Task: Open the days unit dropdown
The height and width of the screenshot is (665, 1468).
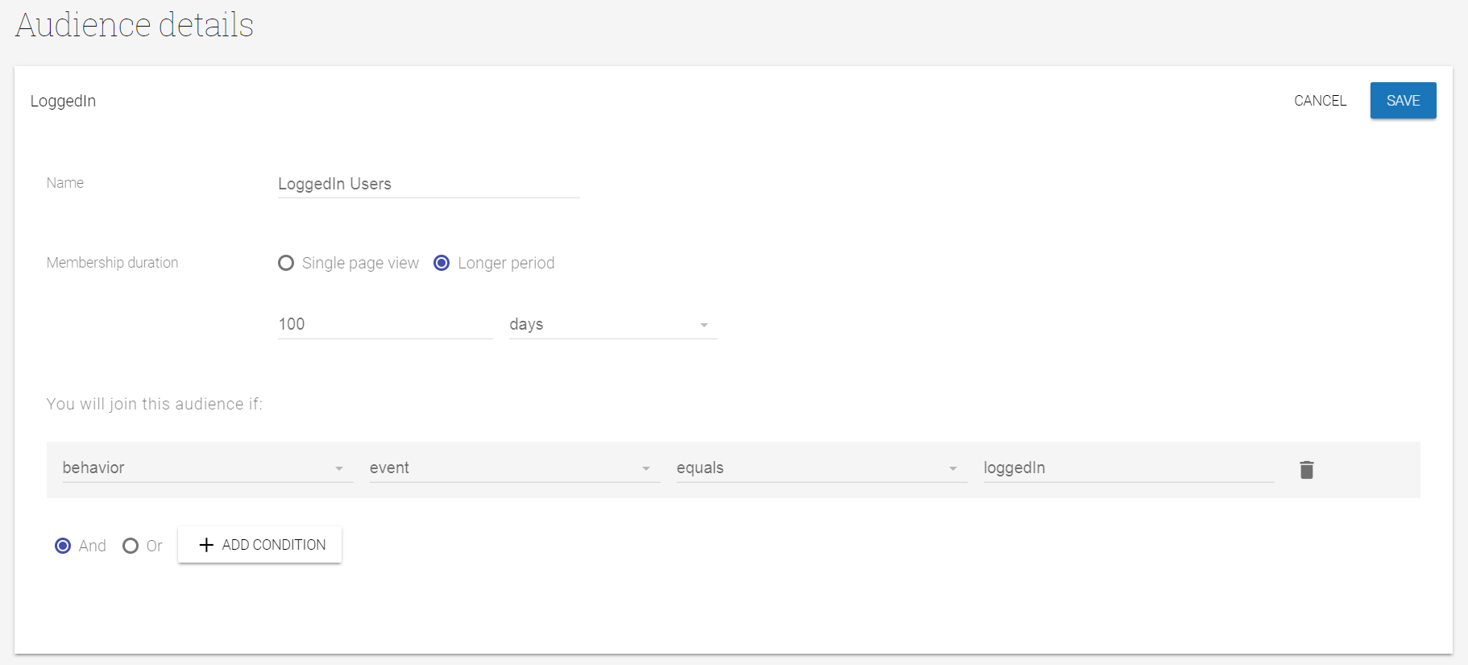Action: (x=613, y=324)
